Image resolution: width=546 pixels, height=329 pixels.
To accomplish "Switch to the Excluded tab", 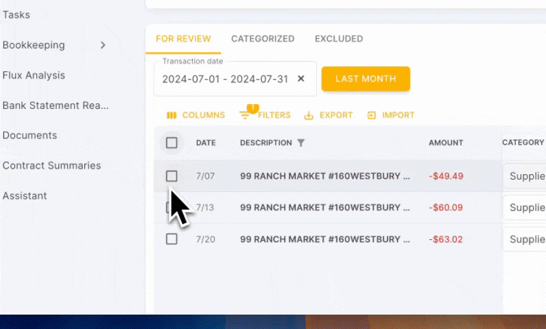I will pyautogui.click(x=339, y=39).
